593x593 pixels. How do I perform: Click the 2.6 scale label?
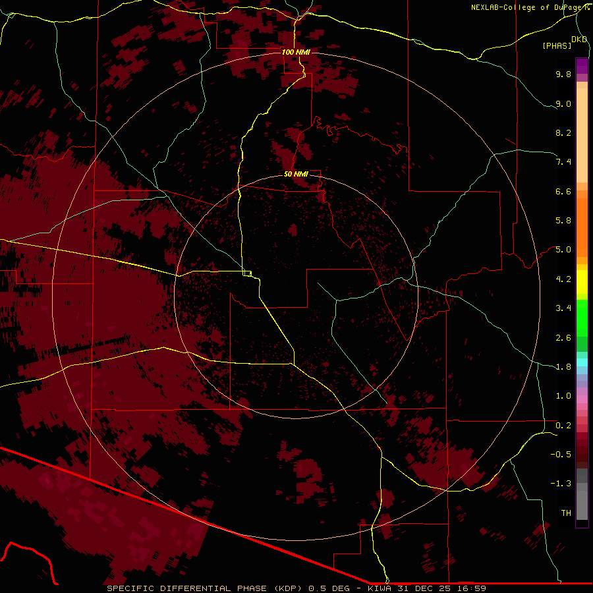click(x=563, y=338)
